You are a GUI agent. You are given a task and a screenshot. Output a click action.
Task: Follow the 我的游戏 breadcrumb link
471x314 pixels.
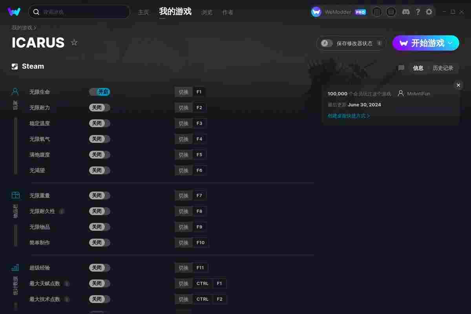[x=22, y=27]
